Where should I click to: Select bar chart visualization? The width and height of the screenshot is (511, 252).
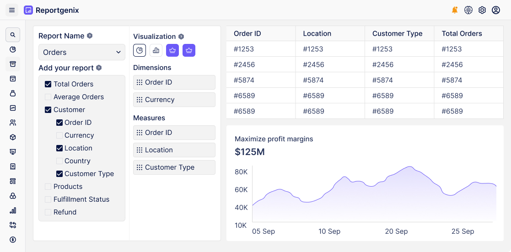[156, 50]
